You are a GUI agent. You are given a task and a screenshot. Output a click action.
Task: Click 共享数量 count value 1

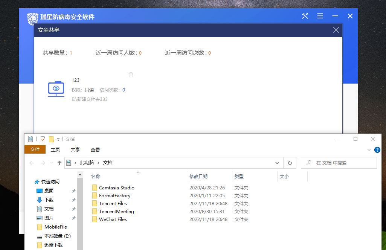pyautogui.click(x=71, y=53)
